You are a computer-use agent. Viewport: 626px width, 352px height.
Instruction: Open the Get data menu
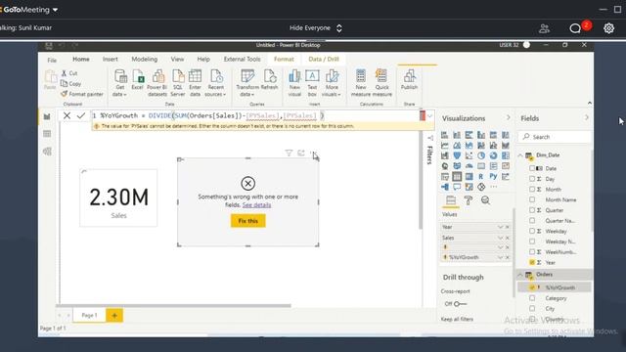click(x=119, y=83)
